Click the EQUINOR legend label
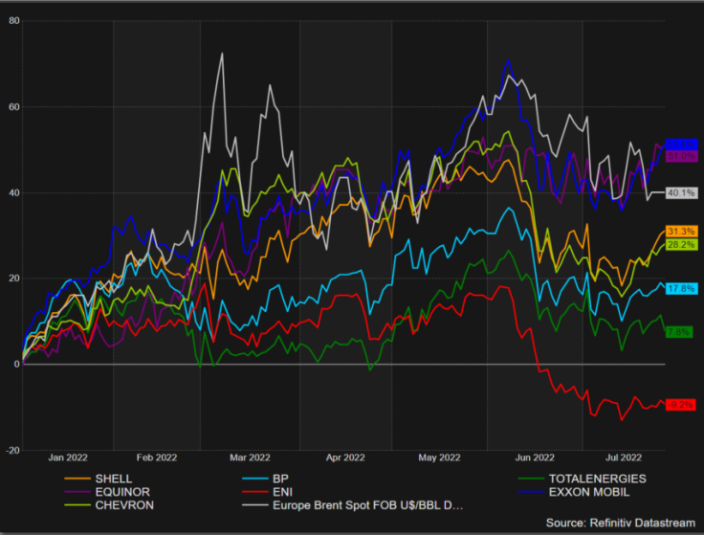 (122, 492)
